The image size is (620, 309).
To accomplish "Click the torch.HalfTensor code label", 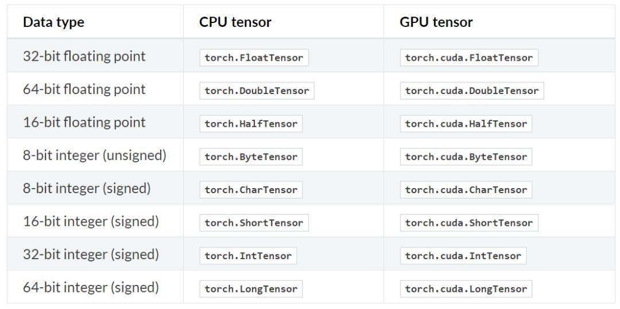I will (251, 124).
